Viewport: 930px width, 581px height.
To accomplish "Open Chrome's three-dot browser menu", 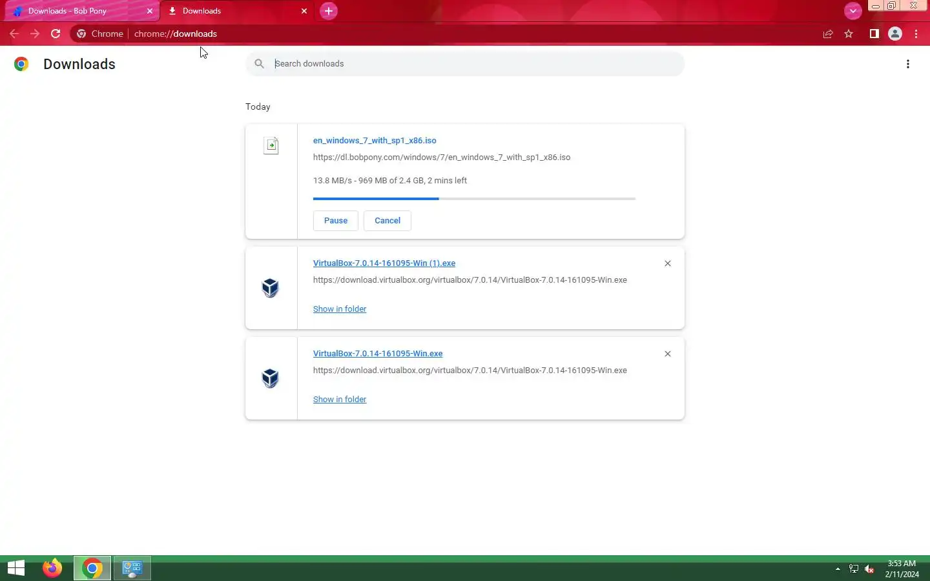I will 916,34.
